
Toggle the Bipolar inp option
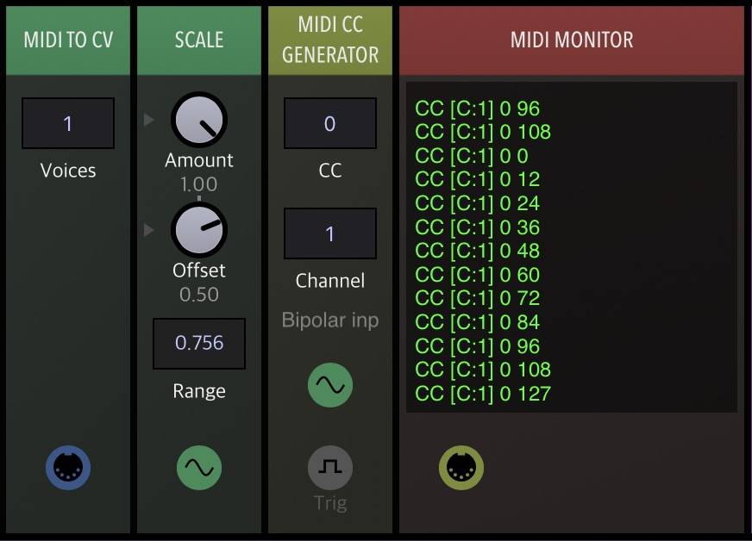(330, 320)
